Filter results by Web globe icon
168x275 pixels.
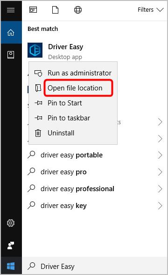pos(78,10)
